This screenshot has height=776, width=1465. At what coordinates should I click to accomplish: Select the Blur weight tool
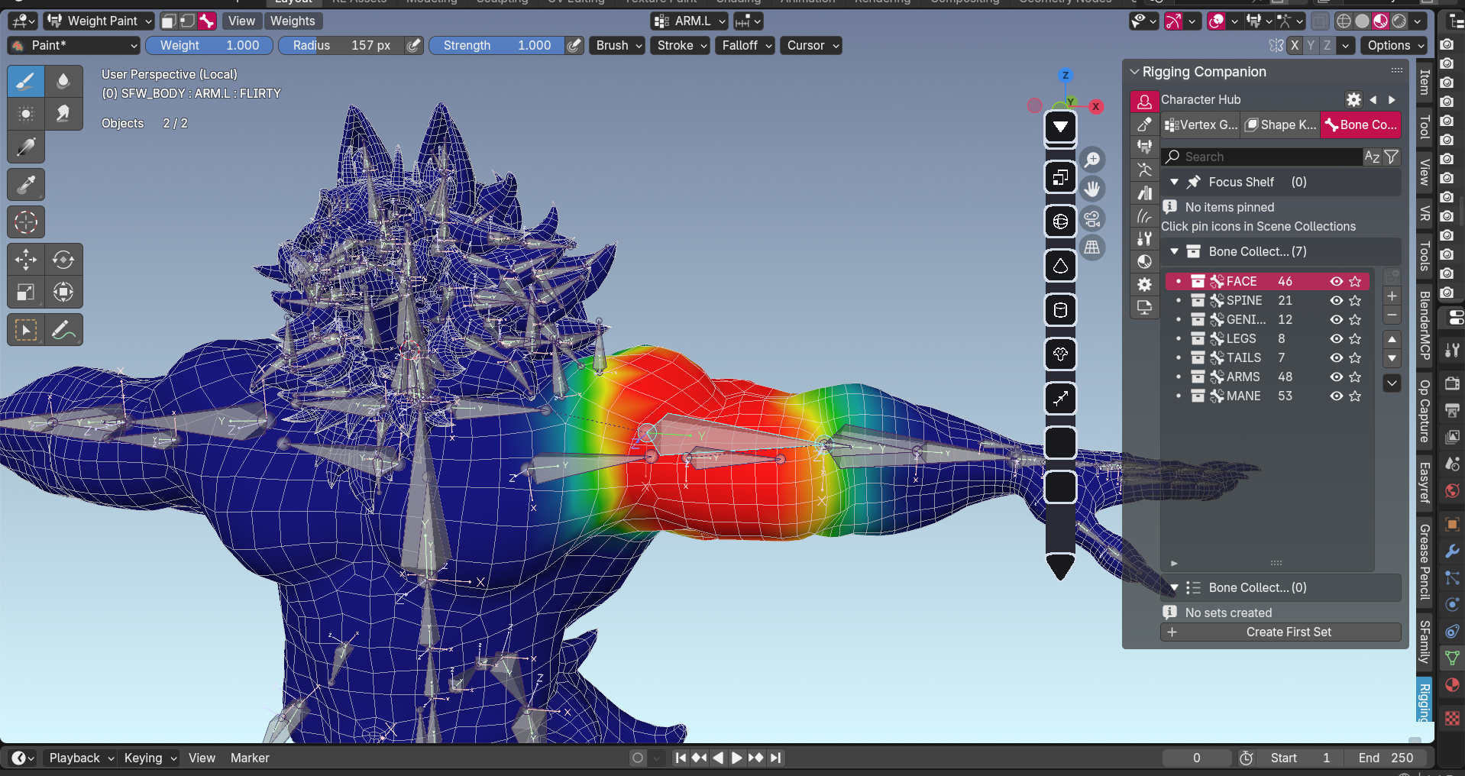[x=63, y=81]
